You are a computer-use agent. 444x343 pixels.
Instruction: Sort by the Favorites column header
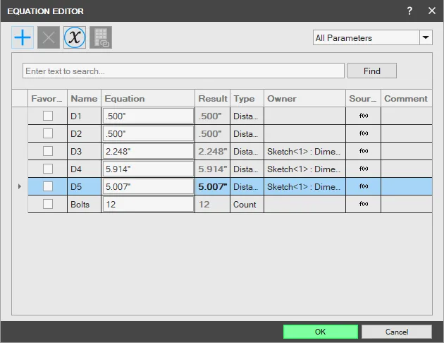pyautogui.click(x=48, y=98)
